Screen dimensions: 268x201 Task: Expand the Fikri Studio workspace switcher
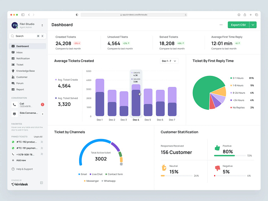coord(42,25)
